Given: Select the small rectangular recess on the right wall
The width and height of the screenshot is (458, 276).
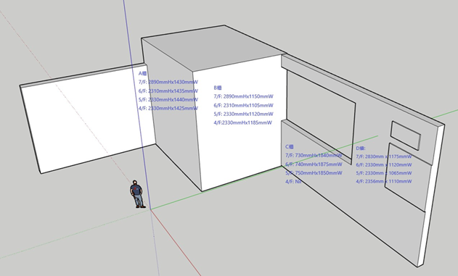Looking at the screenshot, I should point(406,135).
